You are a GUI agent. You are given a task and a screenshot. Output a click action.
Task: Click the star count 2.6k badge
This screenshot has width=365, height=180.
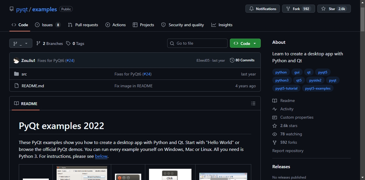tap(342, 9)
